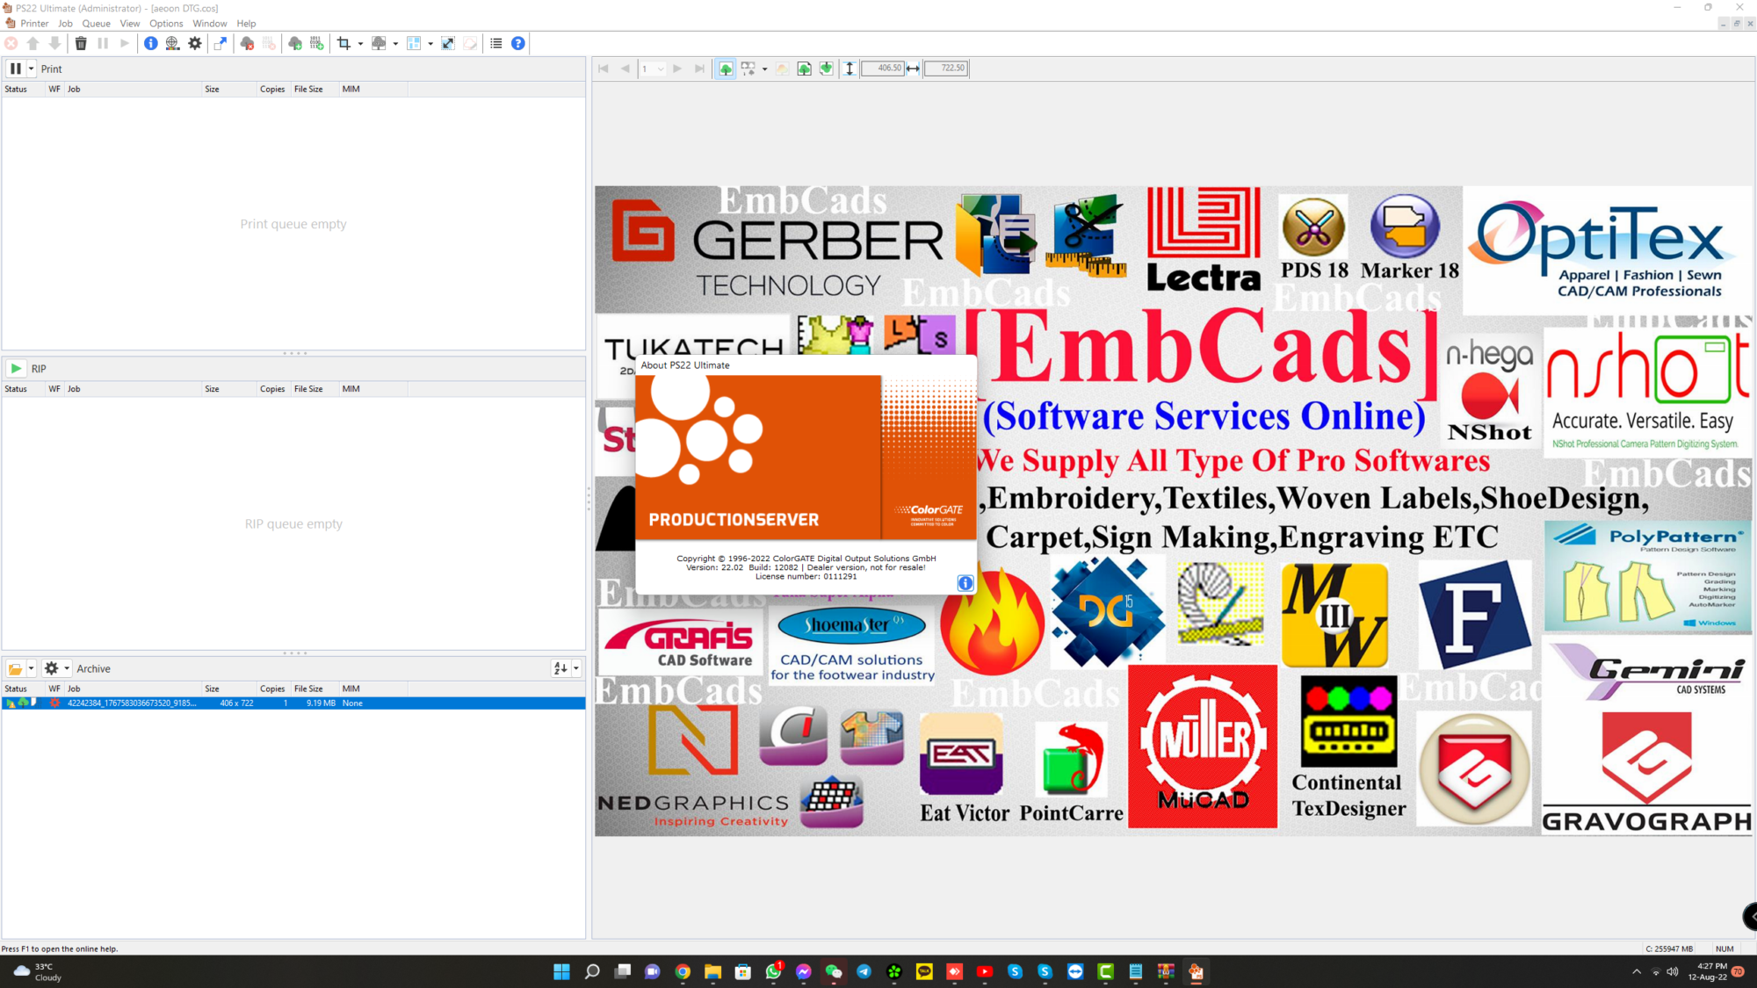1757x988 pixels.
Task: Open the Options menu
Action: 165,24
